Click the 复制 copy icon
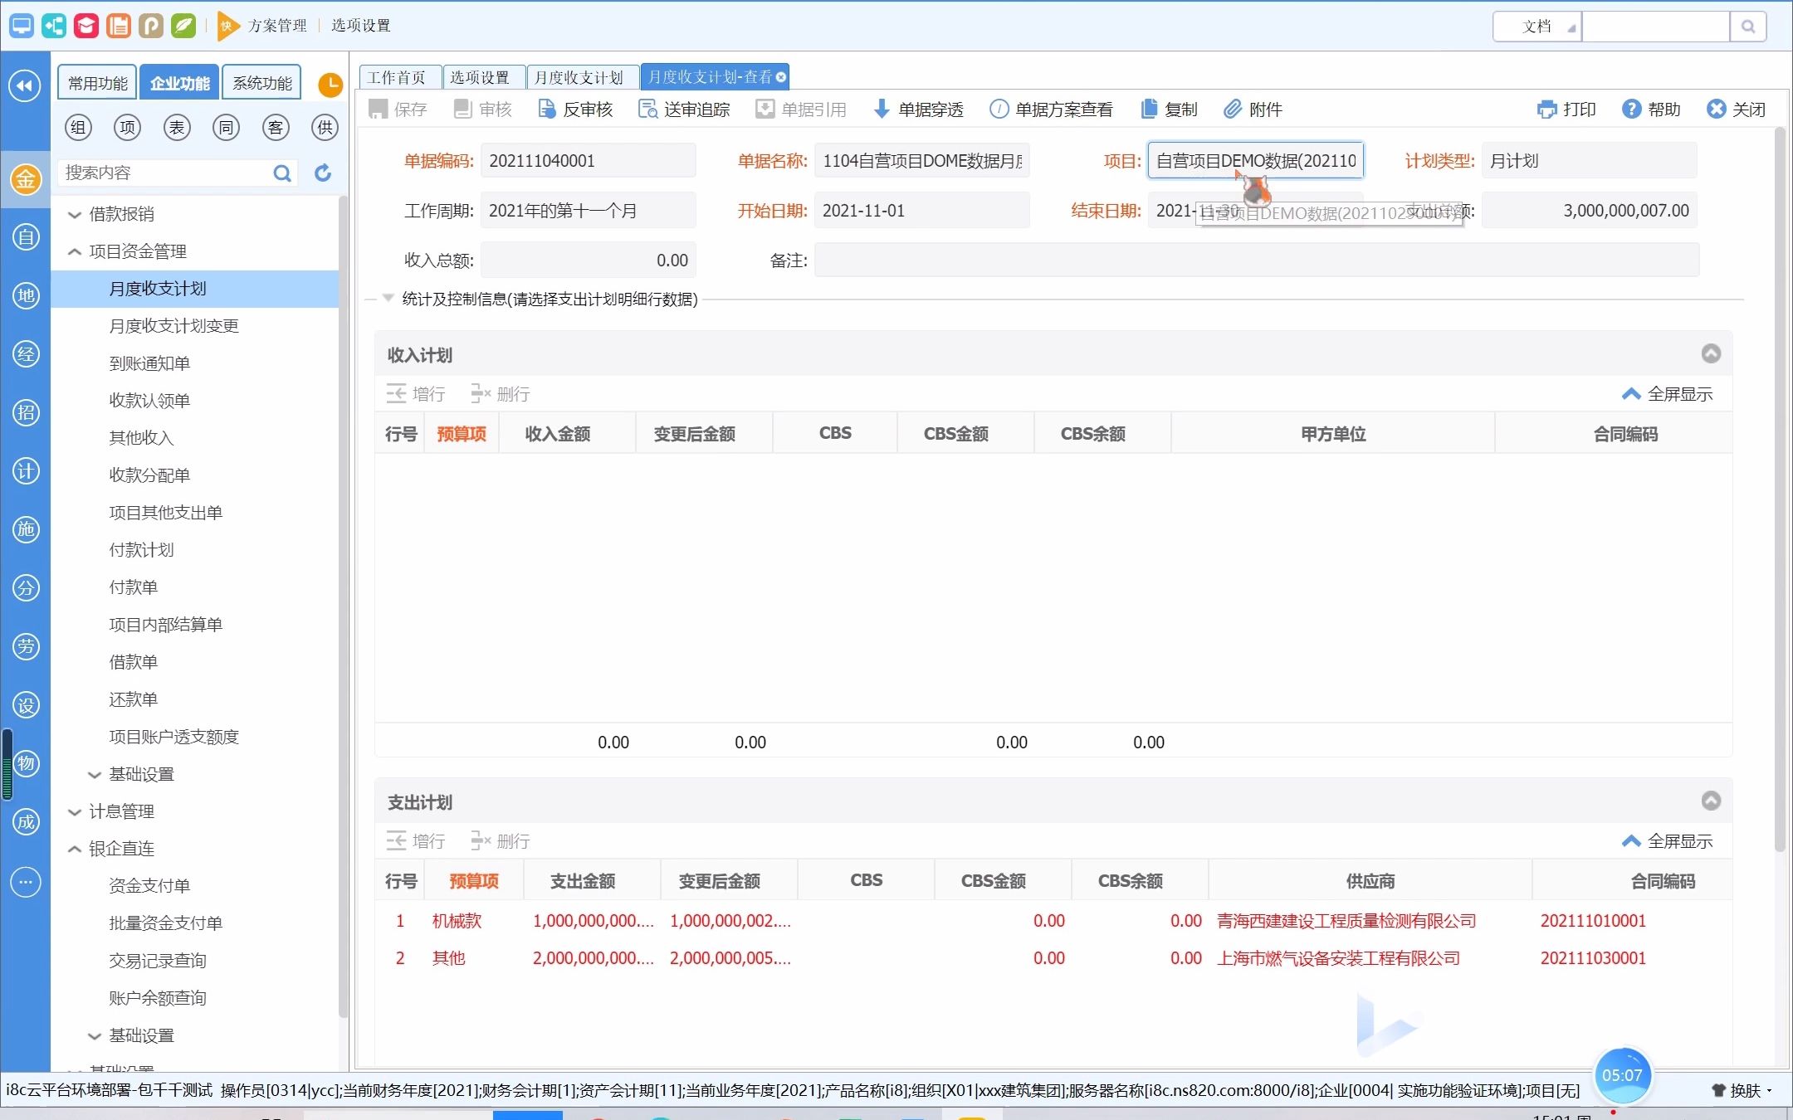Screen dimensions: 1793x1120 point(1148,109)
